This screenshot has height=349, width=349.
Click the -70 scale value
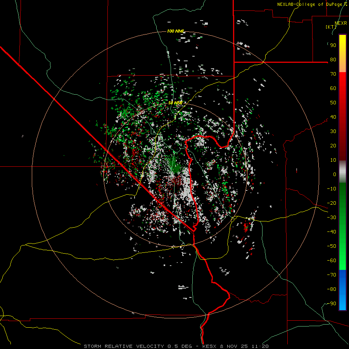coord(332,275)
